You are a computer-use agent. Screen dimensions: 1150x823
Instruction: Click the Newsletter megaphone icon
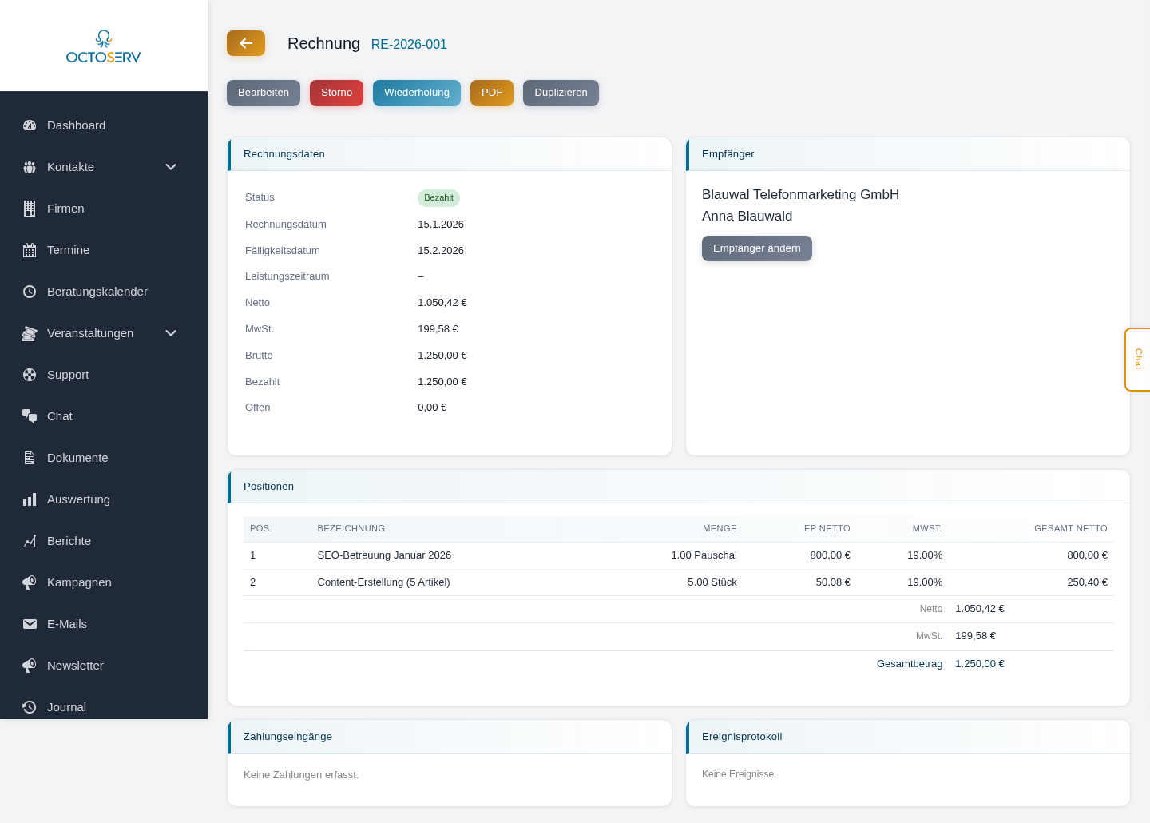pos(30,666)
